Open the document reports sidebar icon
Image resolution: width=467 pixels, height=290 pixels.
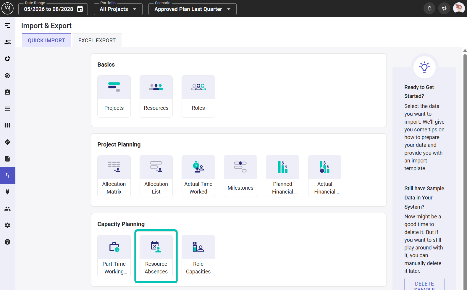click(8, 159)
